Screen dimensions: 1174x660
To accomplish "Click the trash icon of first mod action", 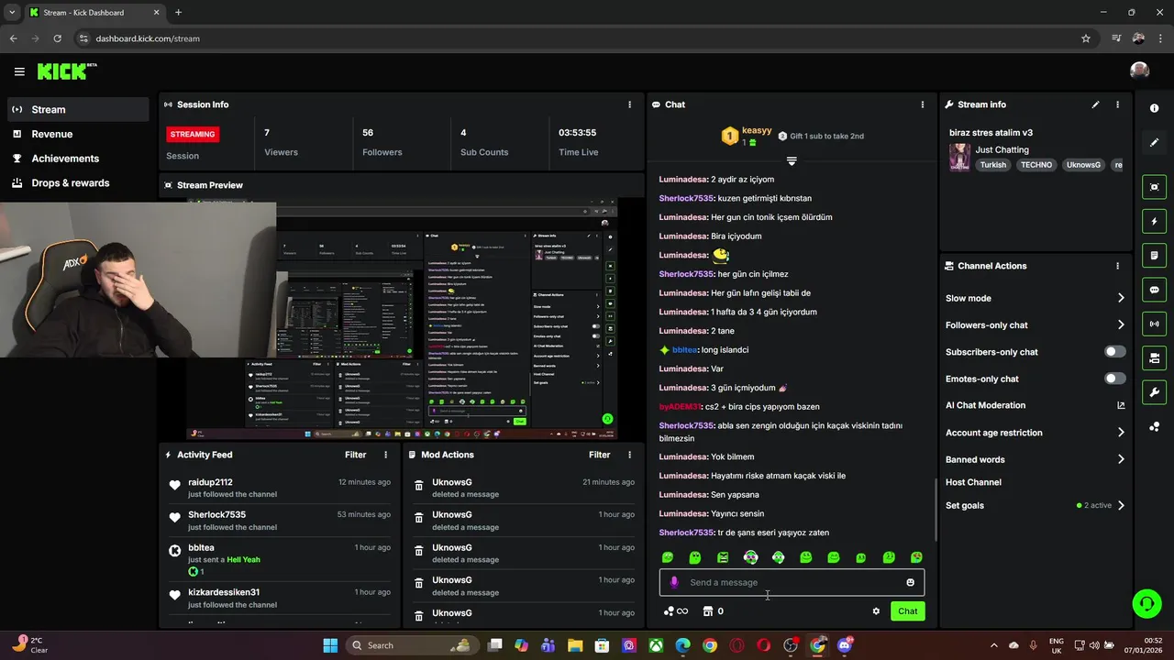I will [419, 486].
